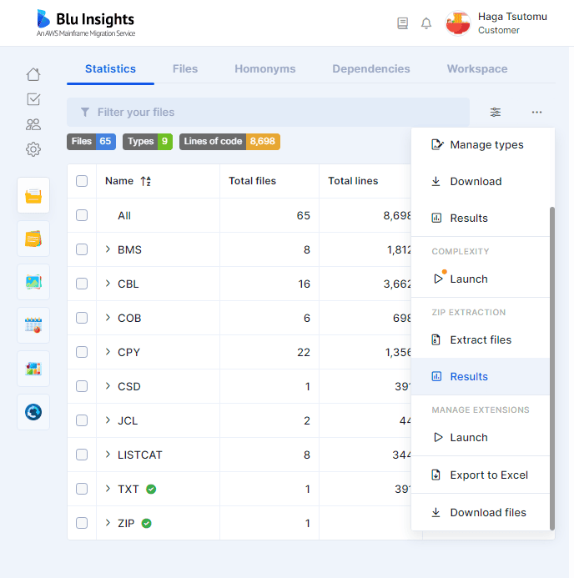574x578 pixels.
Task: Open the settings gear sidebar icon
Action: point(33,149)
